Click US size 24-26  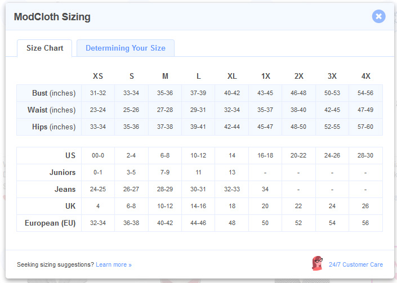click(332, 155)
